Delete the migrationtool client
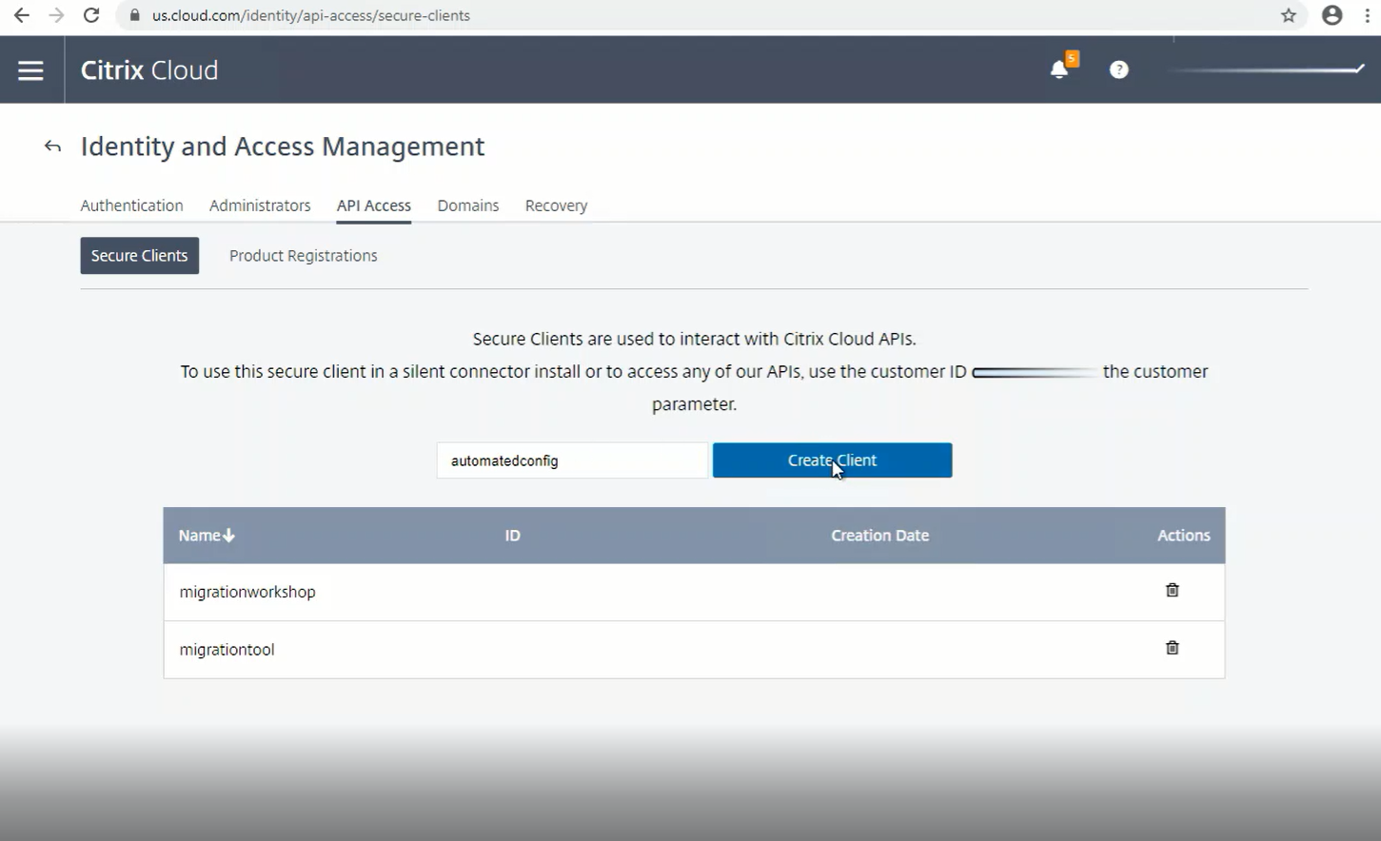Screen dimensions: 1381x841 pos(1173,648)
